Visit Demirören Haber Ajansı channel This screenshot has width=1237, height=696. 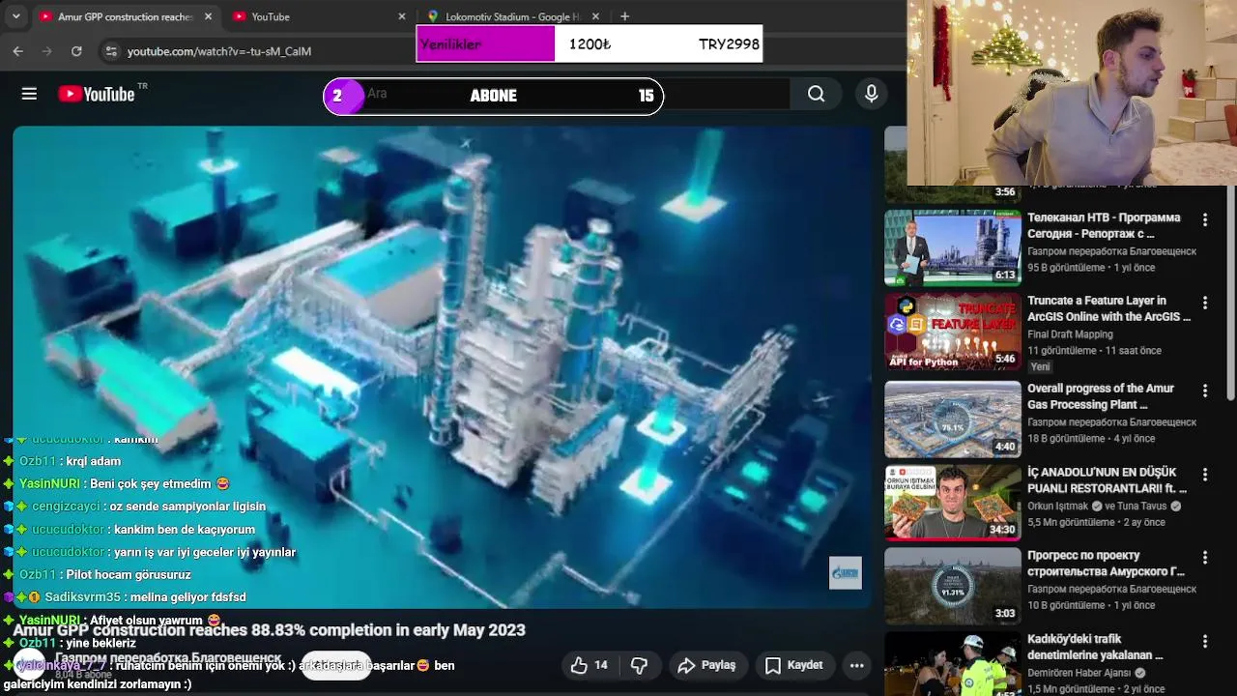(1079, 673)
